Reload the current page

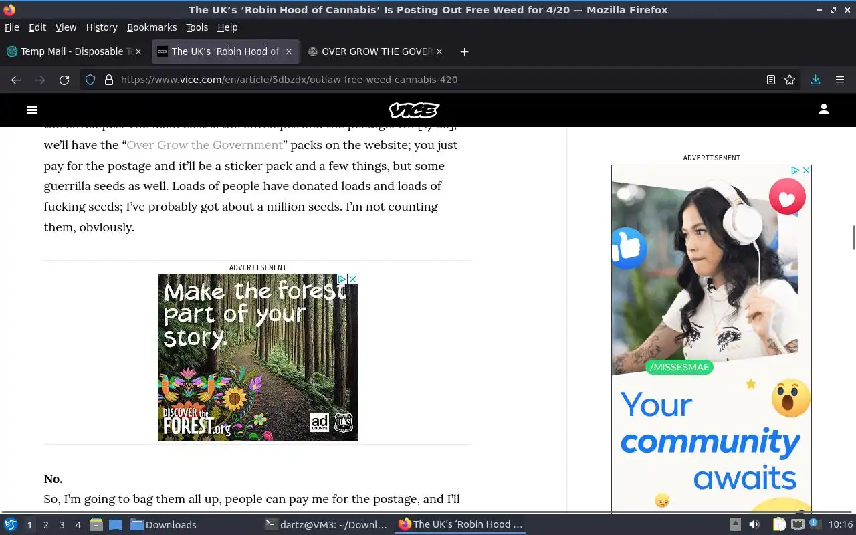coord(64,80)
